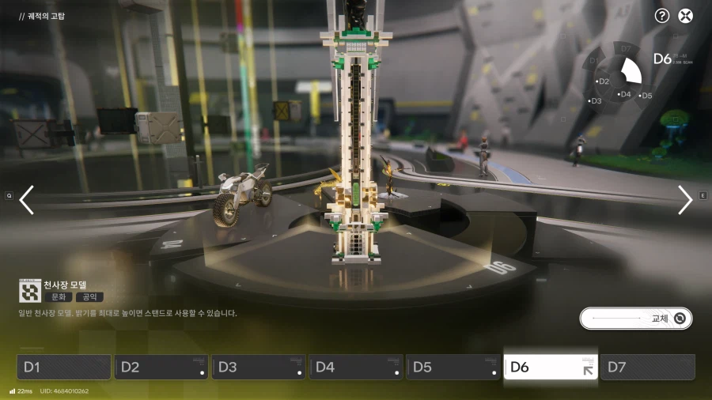Switch to the D3 slot tab
Screen dimensions: 712x400
[x=259, y=367]
